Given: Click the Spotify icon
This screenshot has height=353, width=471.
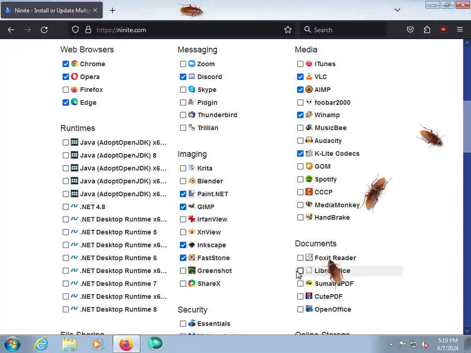Looking at the screenshot, I should pos(309,179).
